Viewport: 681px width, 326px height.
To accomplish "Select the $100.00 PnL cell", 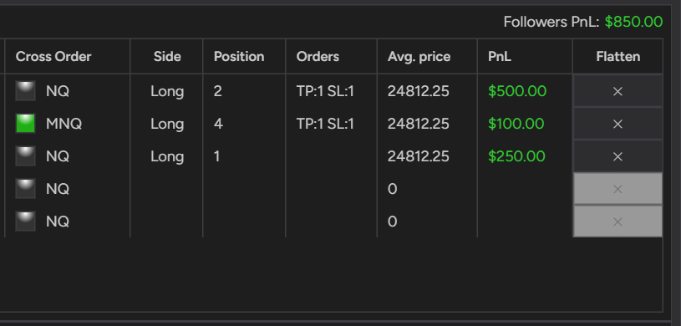I will pos(516,124).
